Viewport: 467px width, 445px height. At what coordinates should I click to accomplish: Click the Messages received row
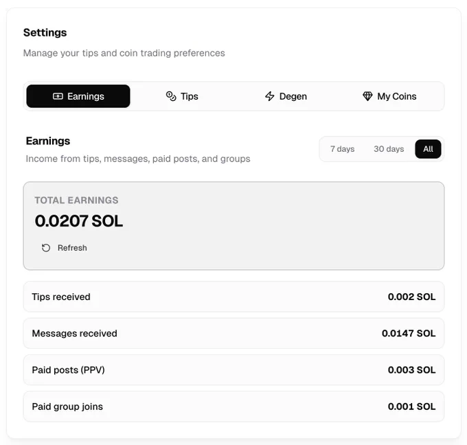point(233,333)
